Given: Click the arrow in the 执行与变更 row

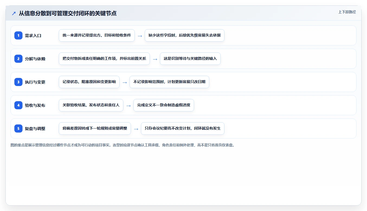Looking at the screenshot, I should (125, 82).
